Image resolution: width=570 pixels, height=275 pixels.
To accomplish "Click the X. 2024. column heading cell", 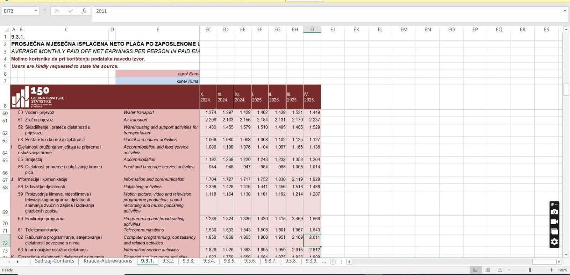I will [208, 97].
